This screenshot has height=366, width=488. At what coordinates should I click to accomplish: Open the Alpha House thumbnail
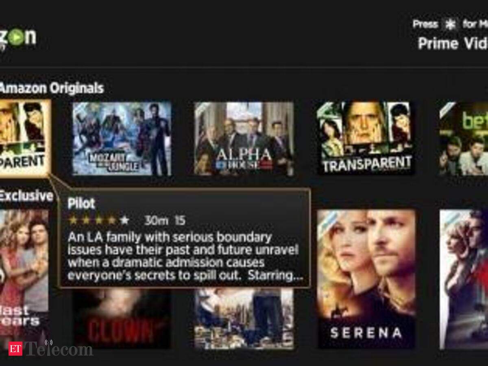pyautogui.click(x=244, y=139)
